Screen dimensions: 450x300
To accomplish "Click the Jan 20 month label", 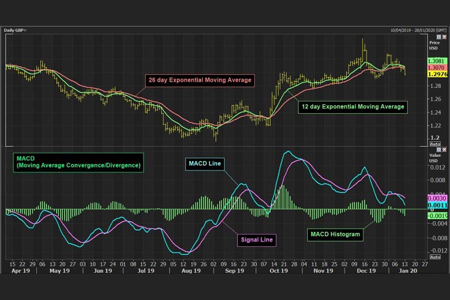I will click(x=408, y=270).
